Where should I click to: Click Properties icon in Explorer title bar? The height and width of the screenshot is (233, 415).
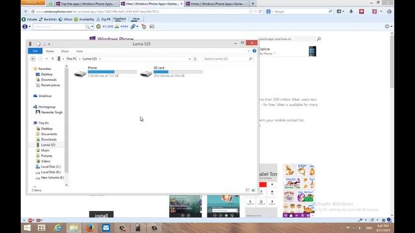coord(39,44)
